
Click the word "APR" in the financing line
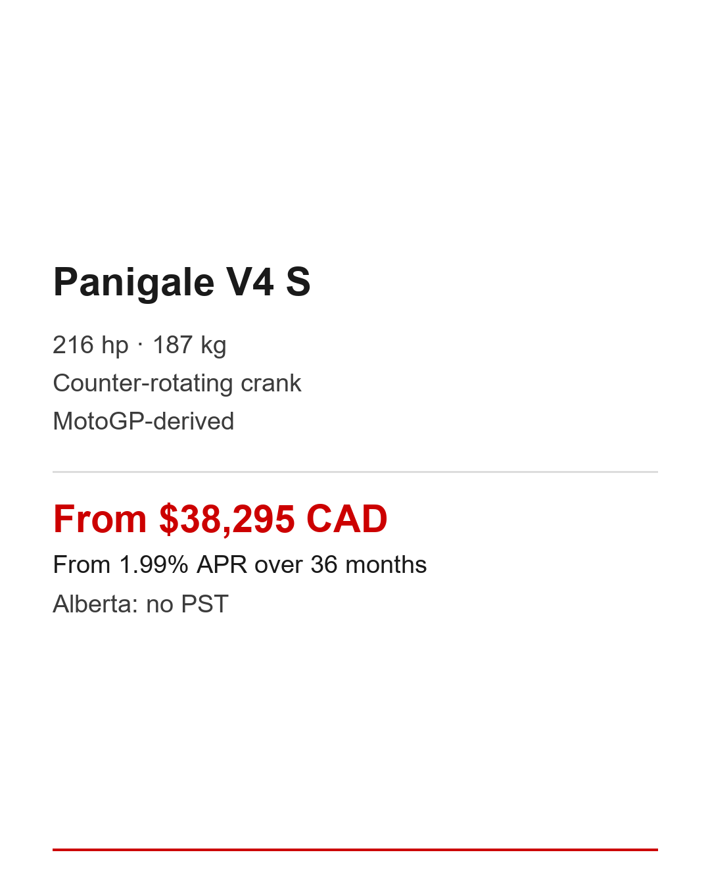coord(222,565)
